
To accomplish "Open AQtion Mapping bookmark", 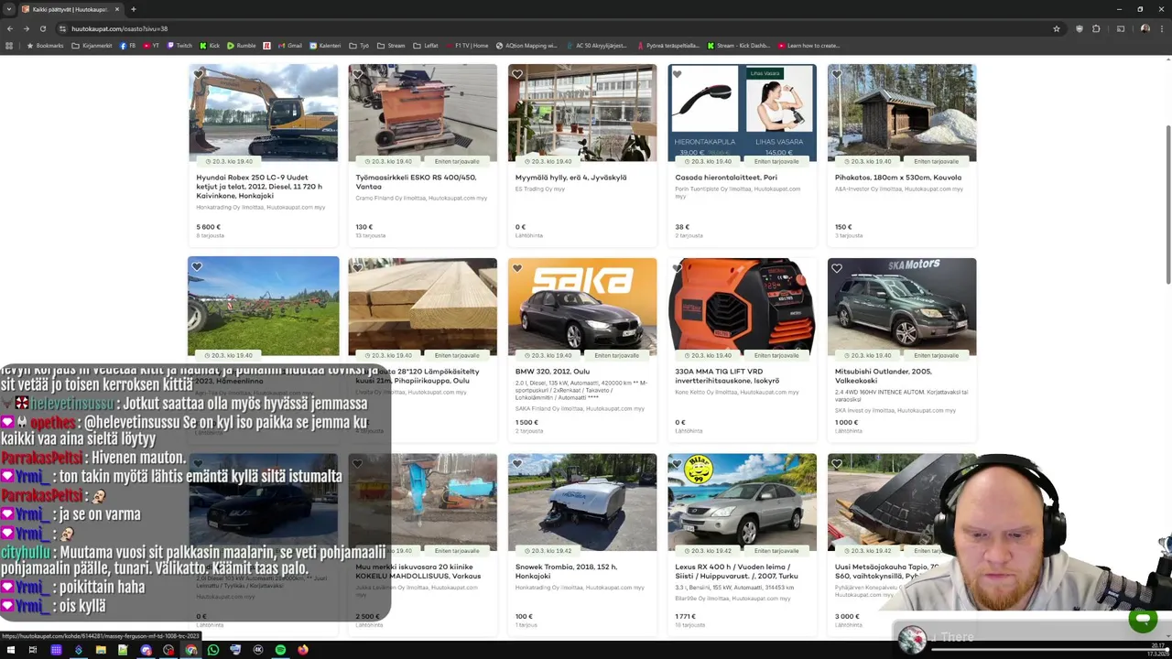I will point(527,45).
